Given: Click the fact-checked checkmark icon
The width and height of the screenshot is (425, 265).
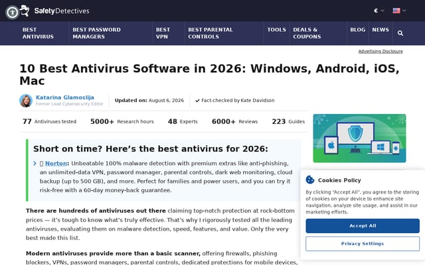Looking at the screenshot, I should [197, 101].
